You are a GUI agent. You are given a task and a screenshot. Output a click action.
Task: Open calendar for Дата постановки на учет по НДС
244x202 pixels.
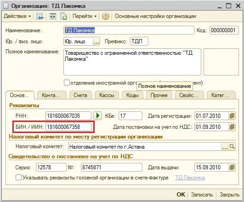click(232, 127)
